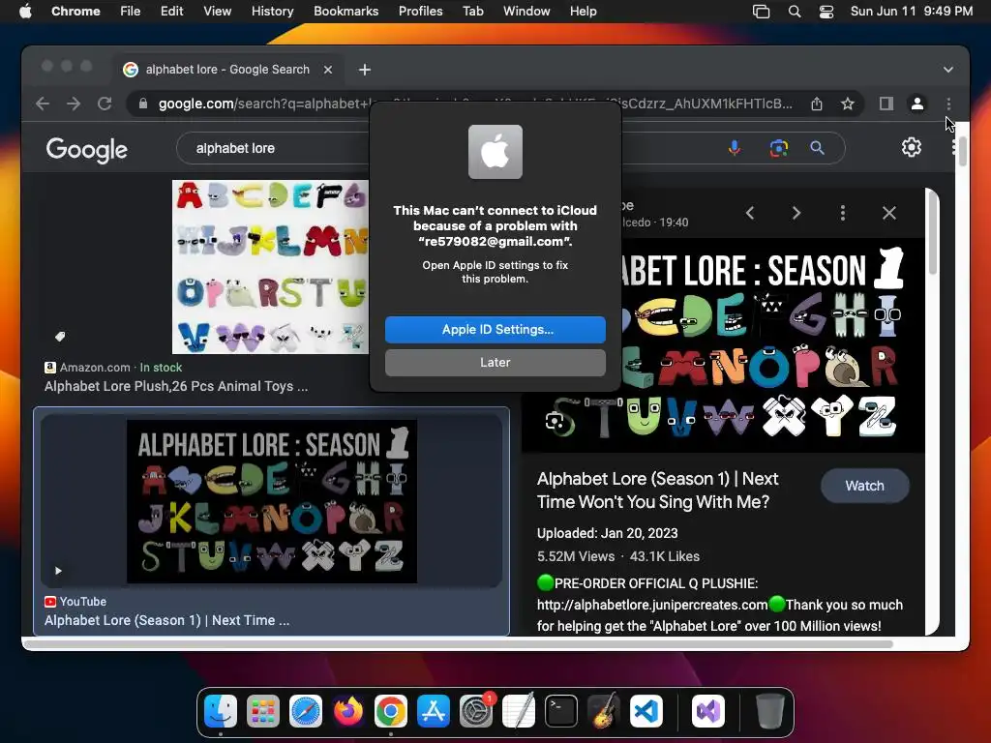Open Chrome's three-dot menu

tap(948, 104)
